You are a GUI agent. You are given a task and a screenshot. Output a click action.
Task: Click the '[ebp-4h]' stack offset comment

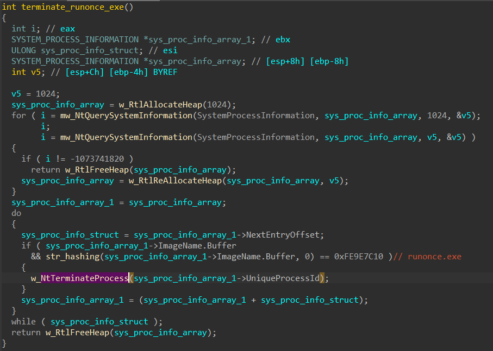click(129, 72)
